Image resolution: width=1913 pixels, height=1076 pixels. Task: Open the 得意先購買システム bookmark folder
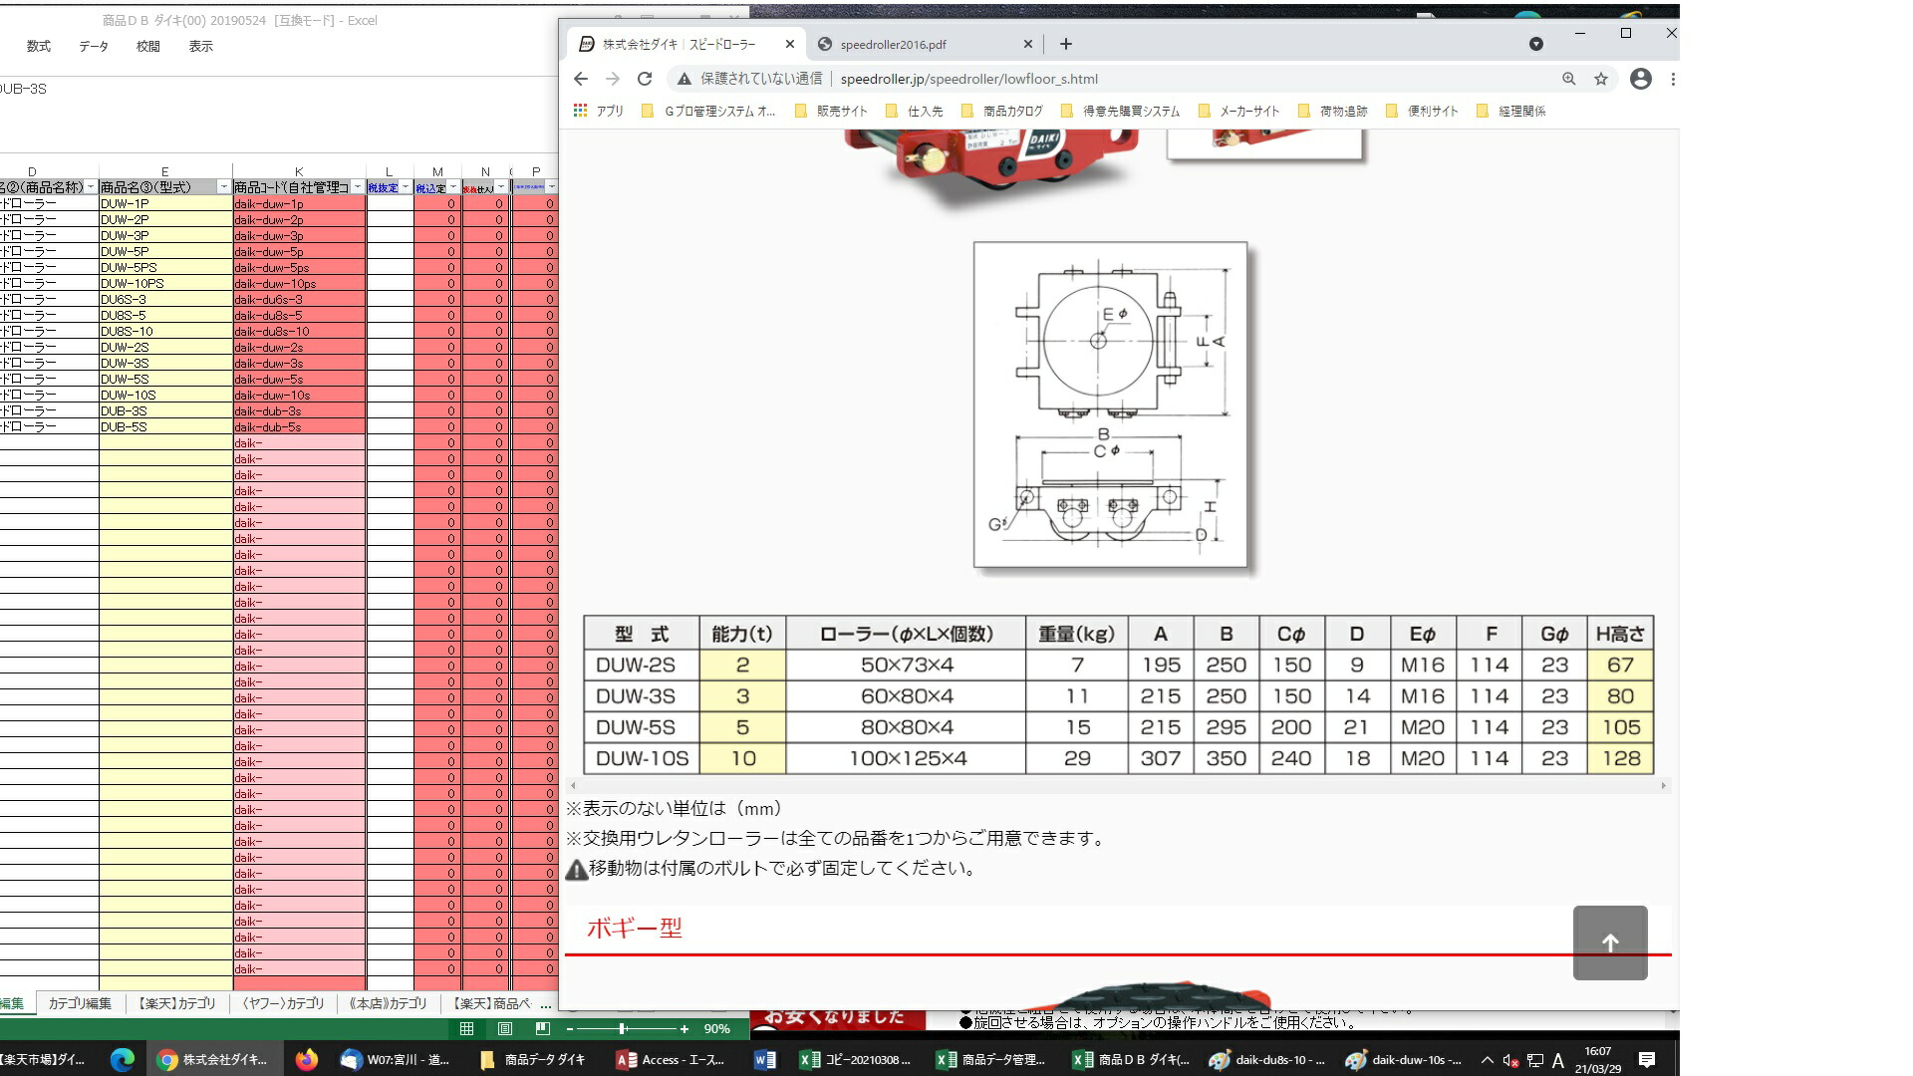[1121, 111]
